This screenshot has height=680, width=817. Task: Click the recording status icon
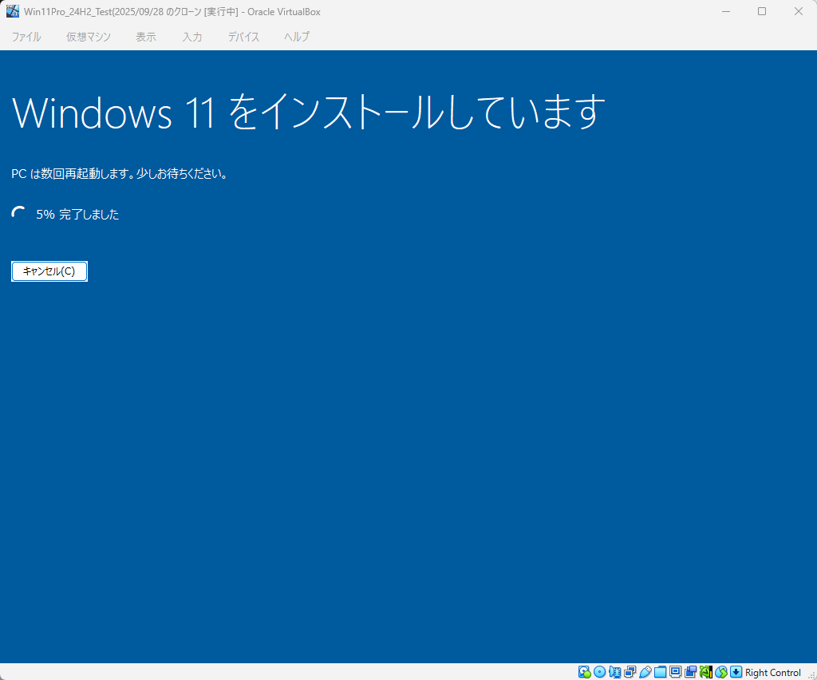(x=690, y=672)
